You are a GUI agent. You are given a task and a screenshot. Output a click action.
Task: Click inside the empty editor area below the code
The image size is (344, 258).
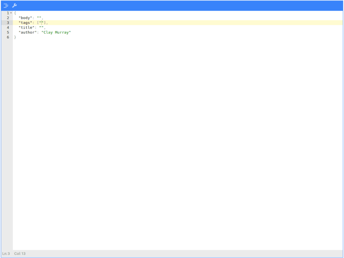[x=178, y=144]
